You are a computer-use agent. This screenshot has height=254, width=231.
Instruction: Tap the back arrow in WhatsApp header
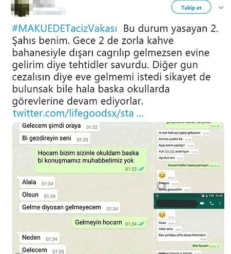click(156, 203)
